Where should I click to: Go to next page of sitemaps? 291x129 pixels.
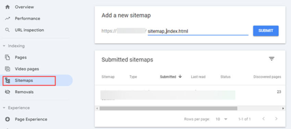(x=276, y=119)
